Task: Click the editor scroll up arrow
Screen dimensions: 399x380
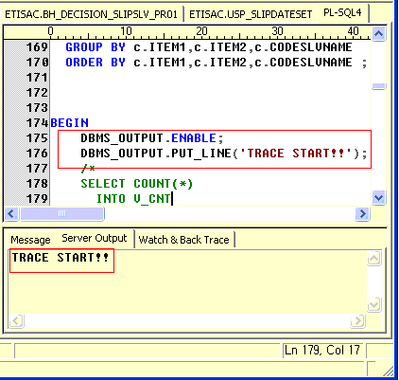Action: tap(378, 33)
